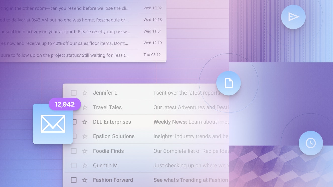This screenshot has width=333, height=187.
Task: Select the Quentin M. checkbox
Action: 73,166
